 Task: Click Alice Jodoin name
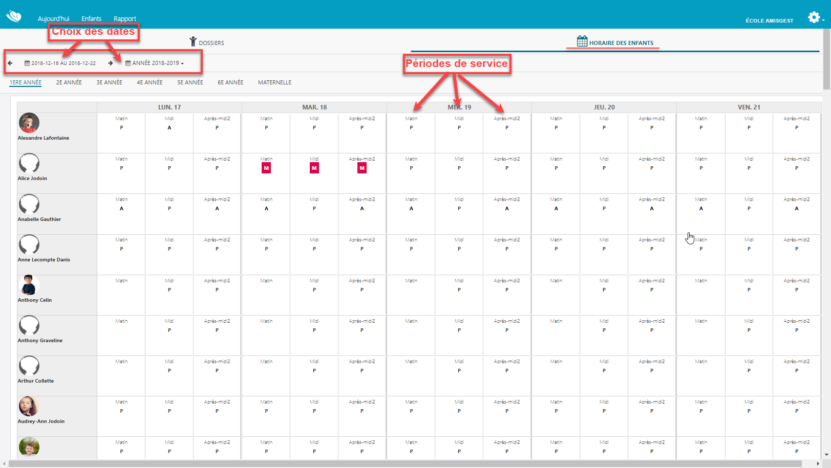32,179
